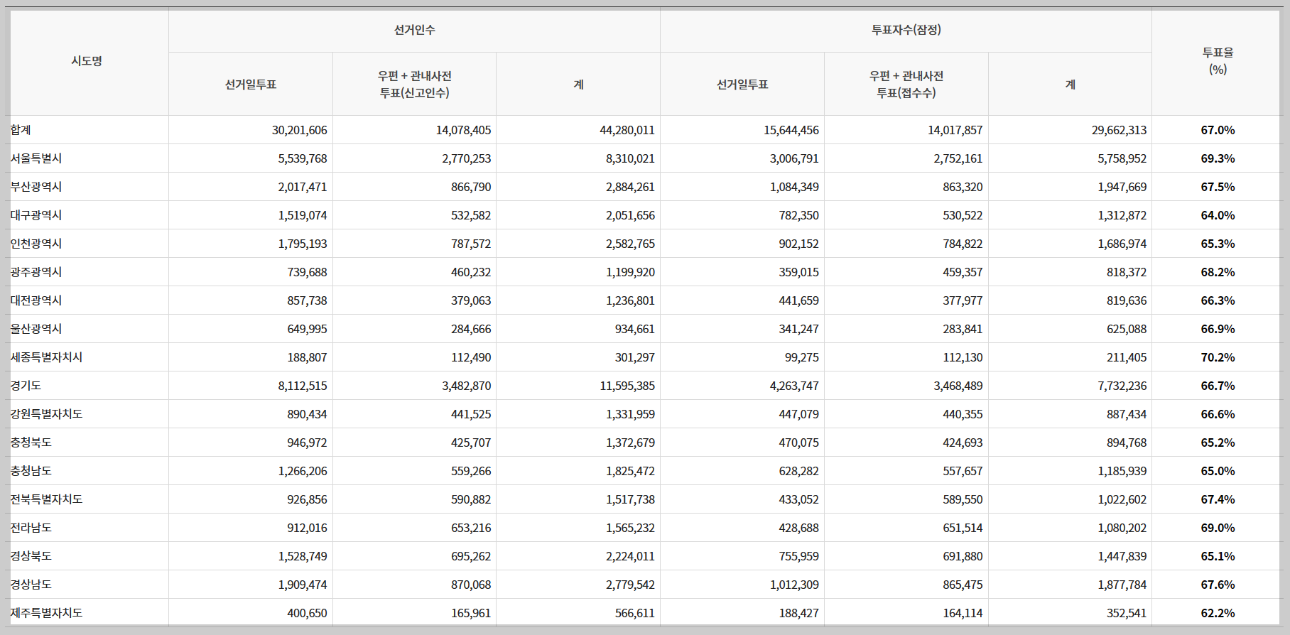Click total voters cell 29,662,313
Viewport: 1290px width, 635px height.
click(1119, 130)
